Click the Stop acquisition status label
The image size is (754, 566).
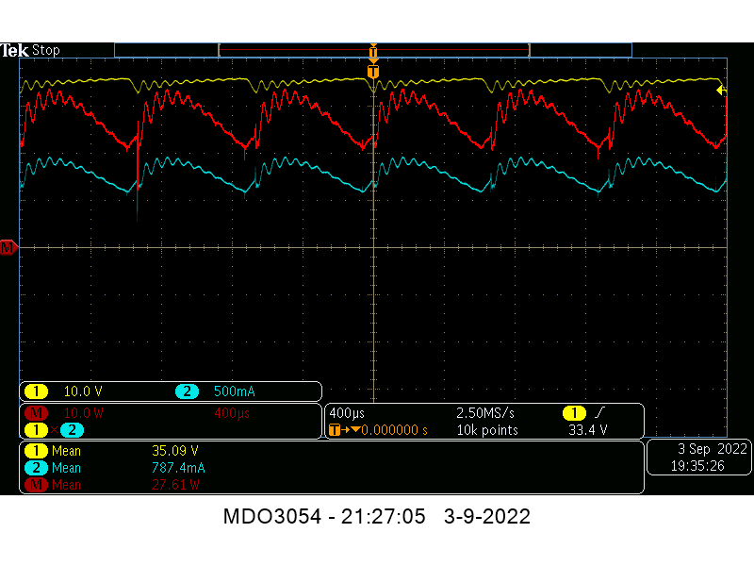(46, 50)
